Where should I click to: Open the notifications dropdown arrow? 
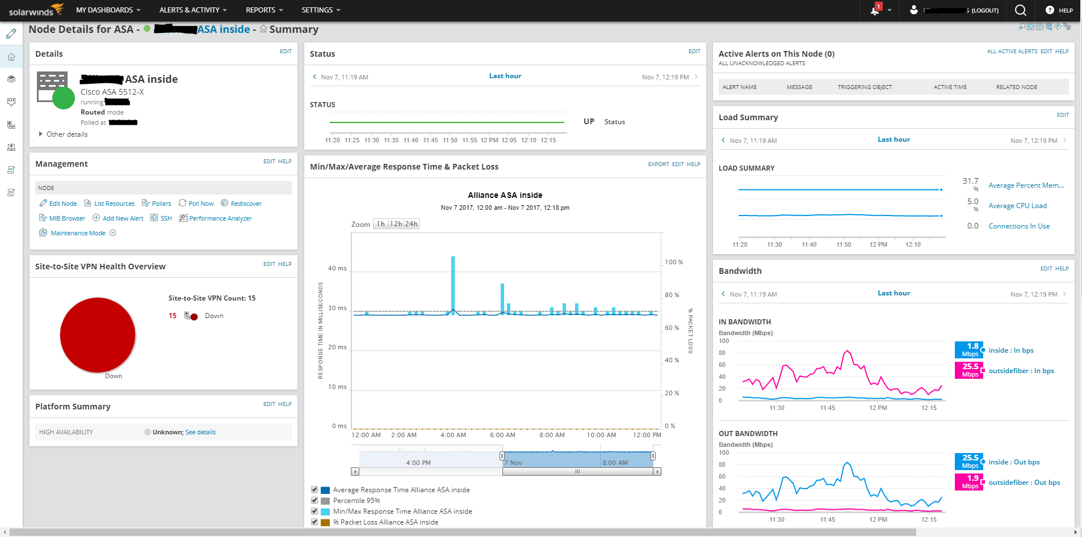890,10
